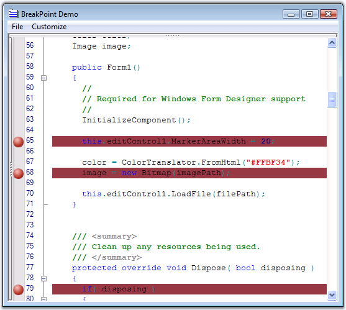Collapse the code block at line 78

tap(43, 279)
